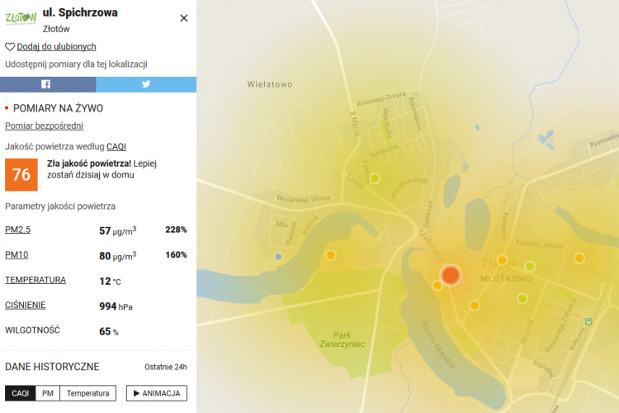Click the MŁOTKOWO district label on map
The width and height of the screenshot is (619, 413).
[506, 278]
